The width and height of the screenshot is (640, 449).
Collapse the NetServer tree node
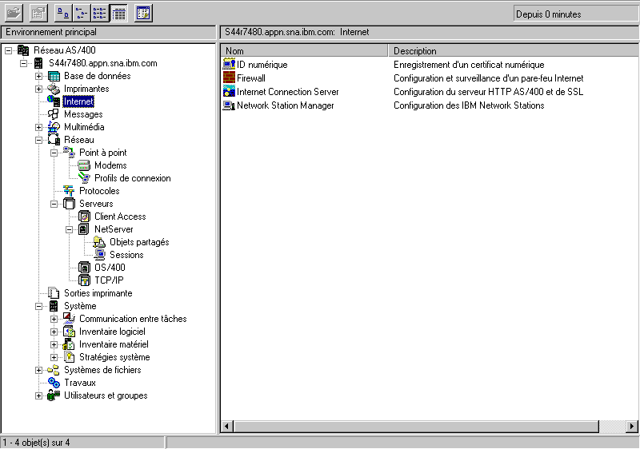(x=70, y=229)
